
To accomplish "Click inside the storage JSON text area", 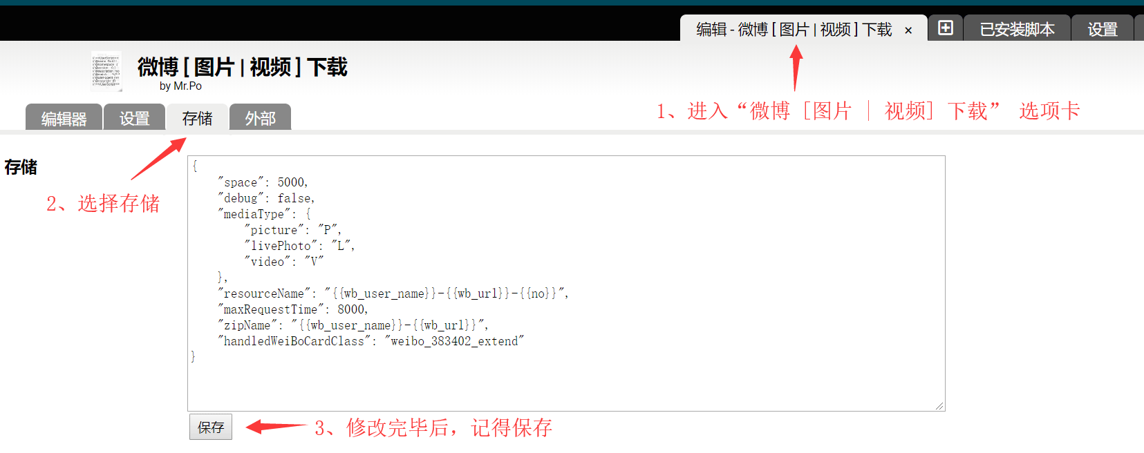I will click(566, 283).
